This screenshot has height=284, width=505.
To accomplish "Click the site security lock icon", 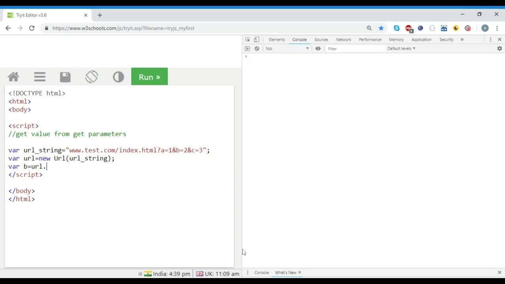I will click(47, 28).
